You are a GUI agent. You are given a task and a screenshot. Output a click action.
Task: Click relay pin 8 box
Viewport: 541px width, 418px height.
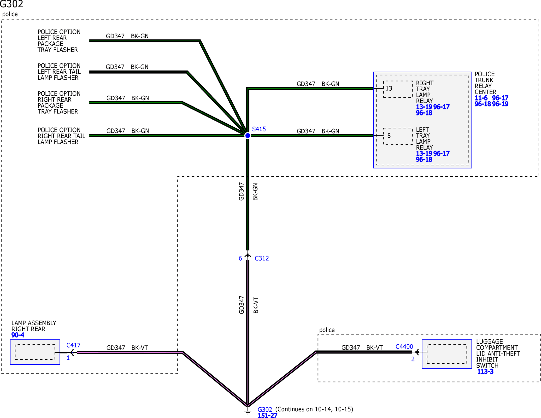pyautogui.click(x=398, y=136)
